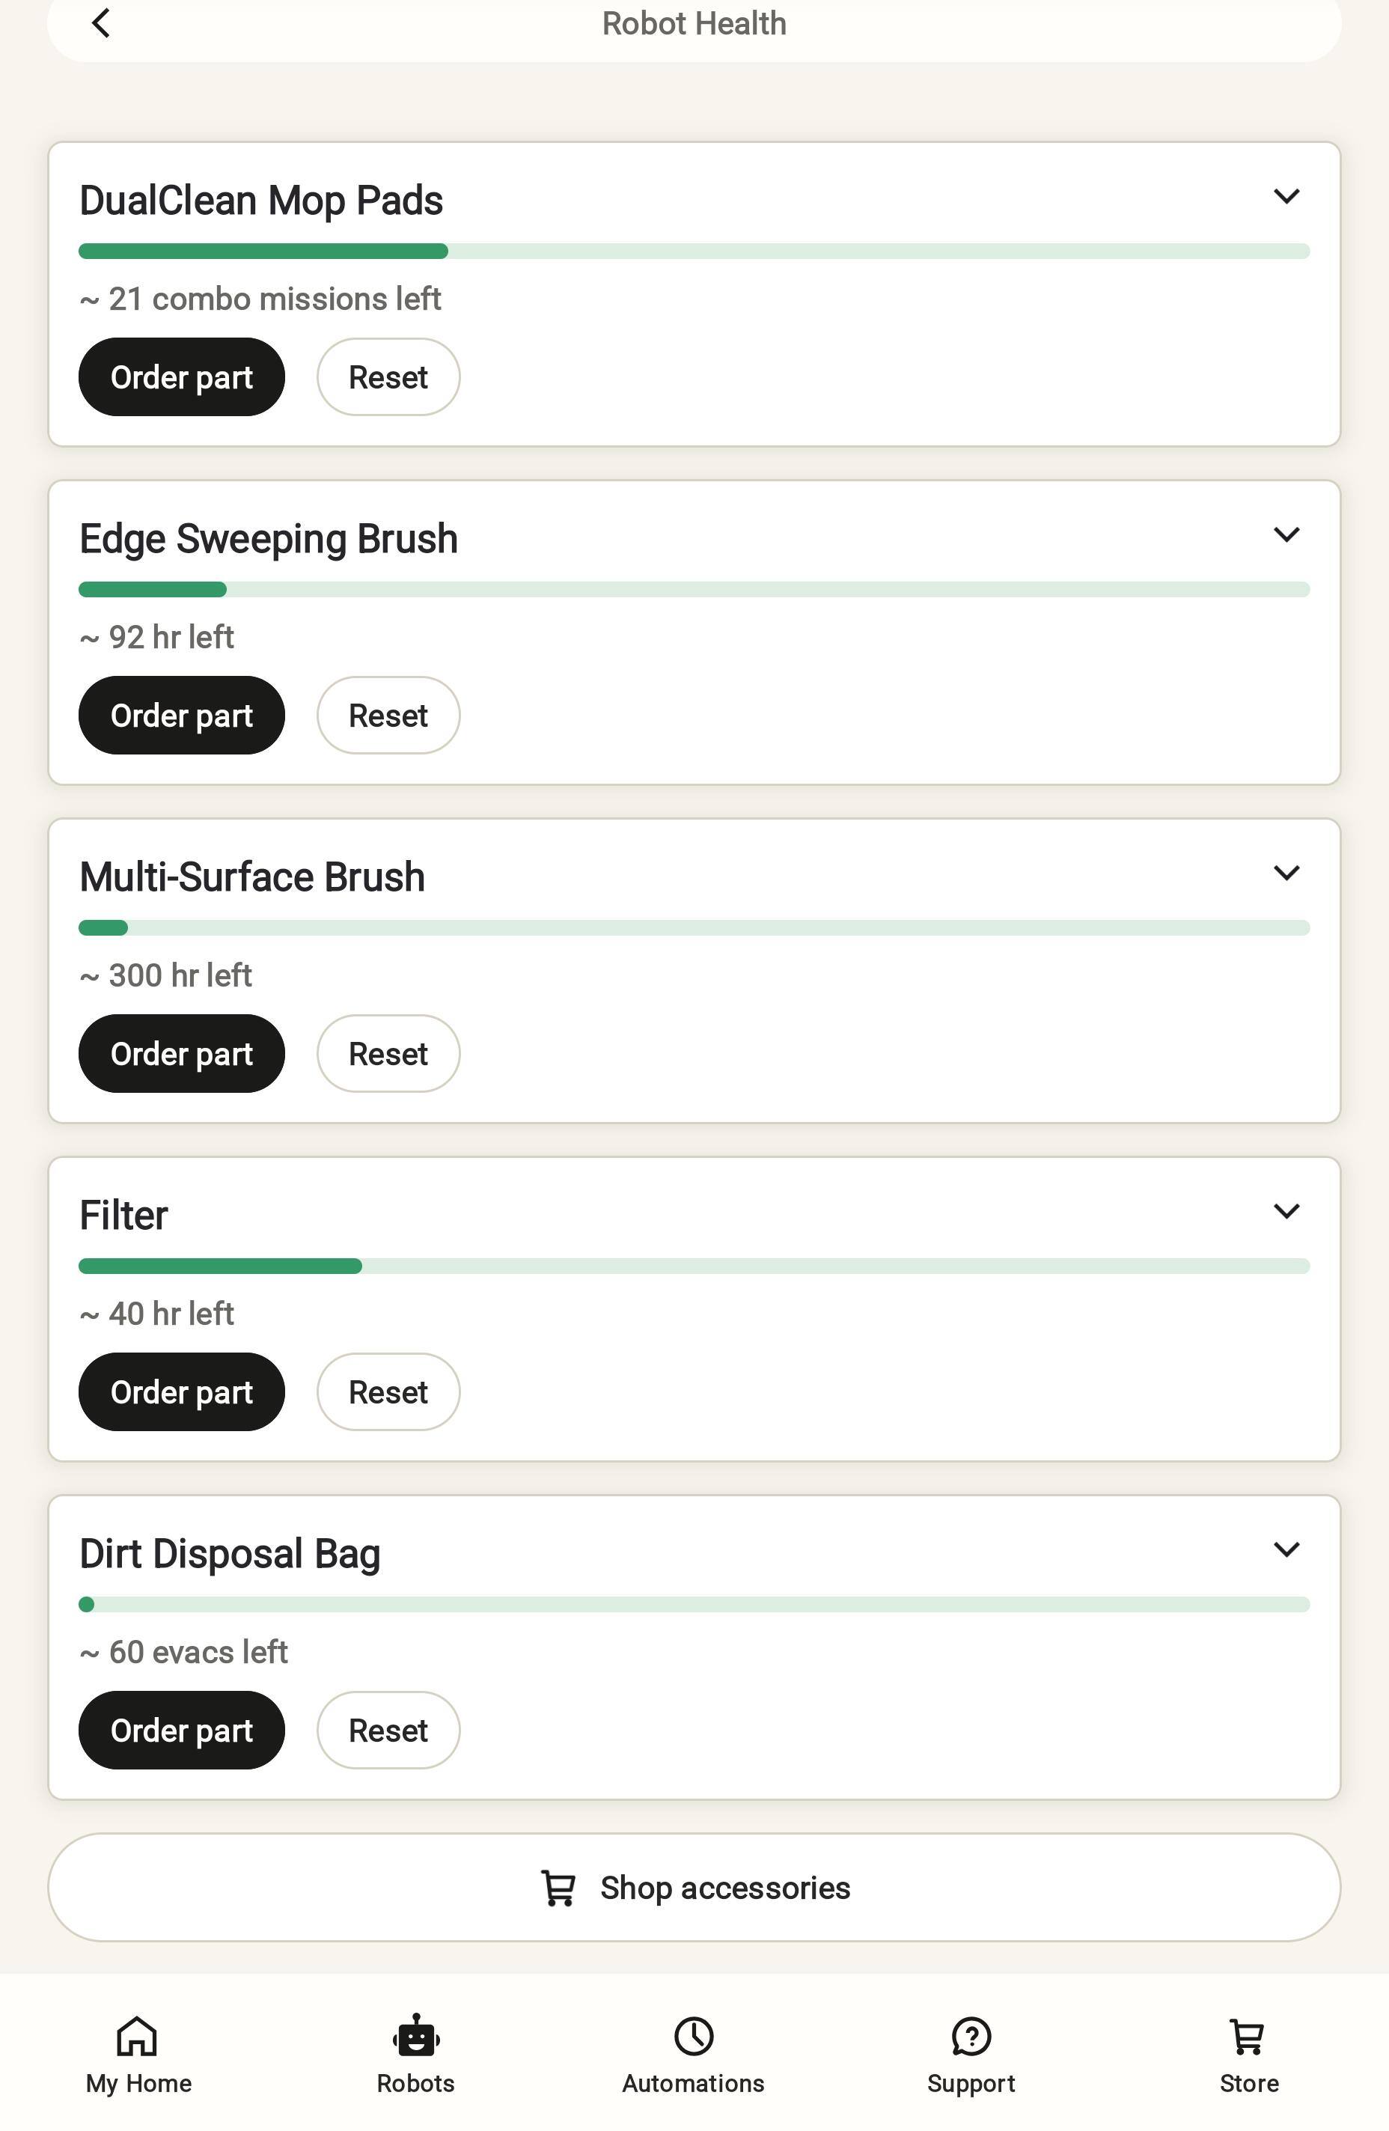Image resolution: width=1389 pixels, height=2131 pixels.
Task: Expand Dirt Disposal Bag details
Action: (1286, 1550)
